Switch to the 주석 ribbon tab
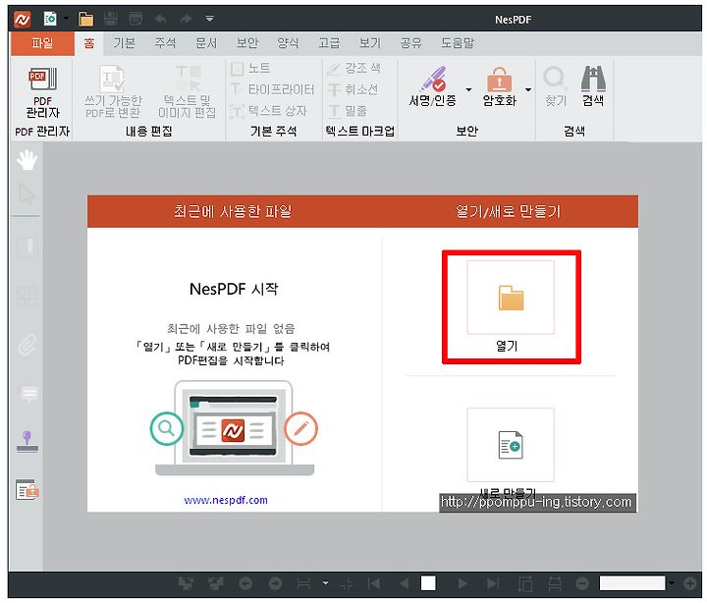Image resolution: width=707 pixels, height=603 pixels. 165,43
